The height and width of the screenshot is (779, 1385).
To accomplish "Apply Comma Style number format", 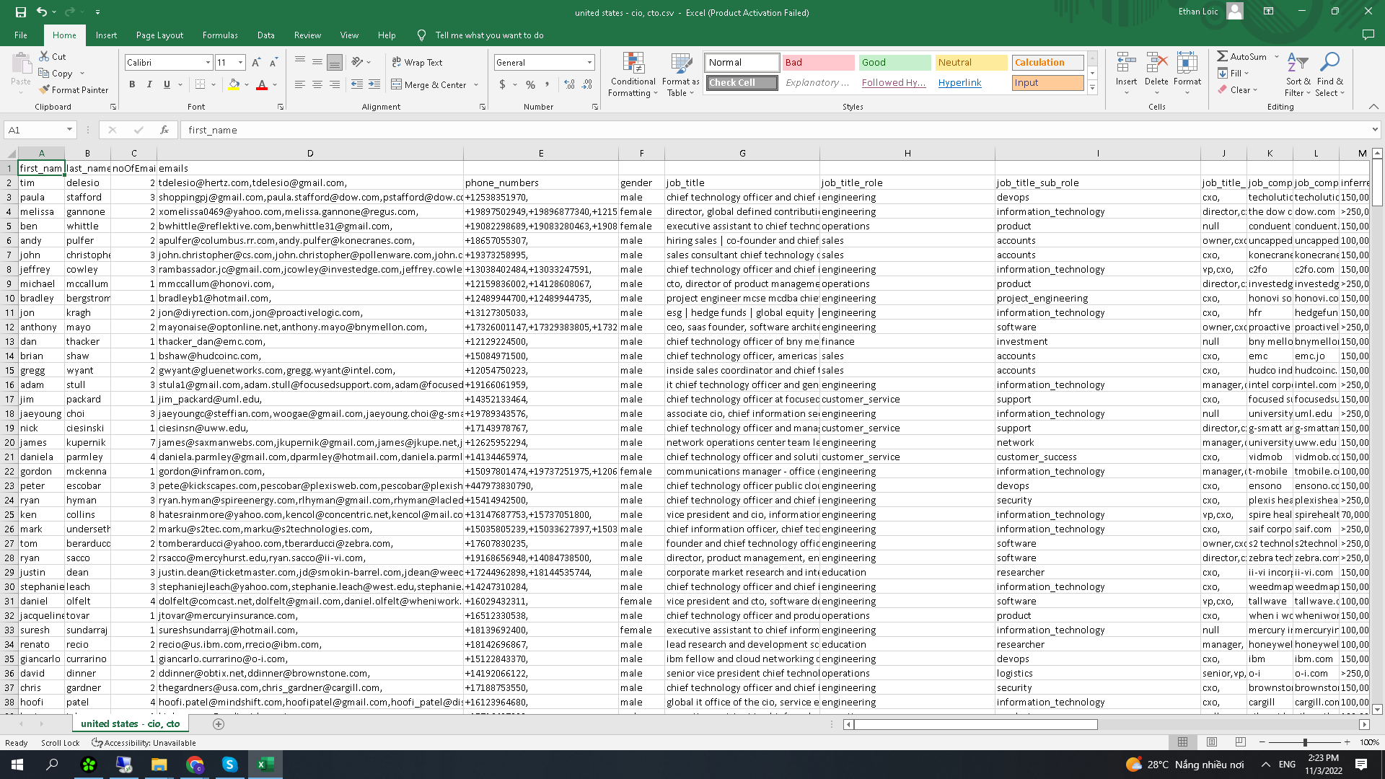I will point(548,85).
